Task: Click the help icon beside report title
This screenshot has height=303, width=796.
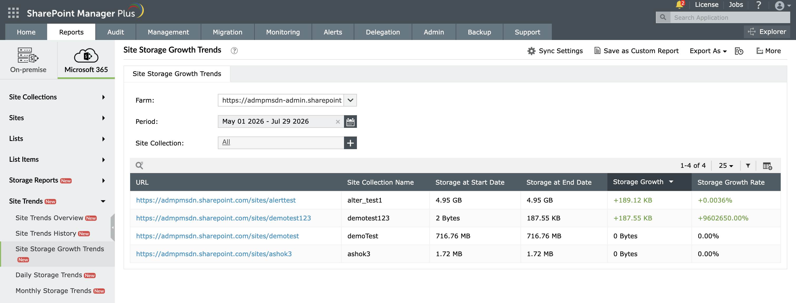Action: 234,50
